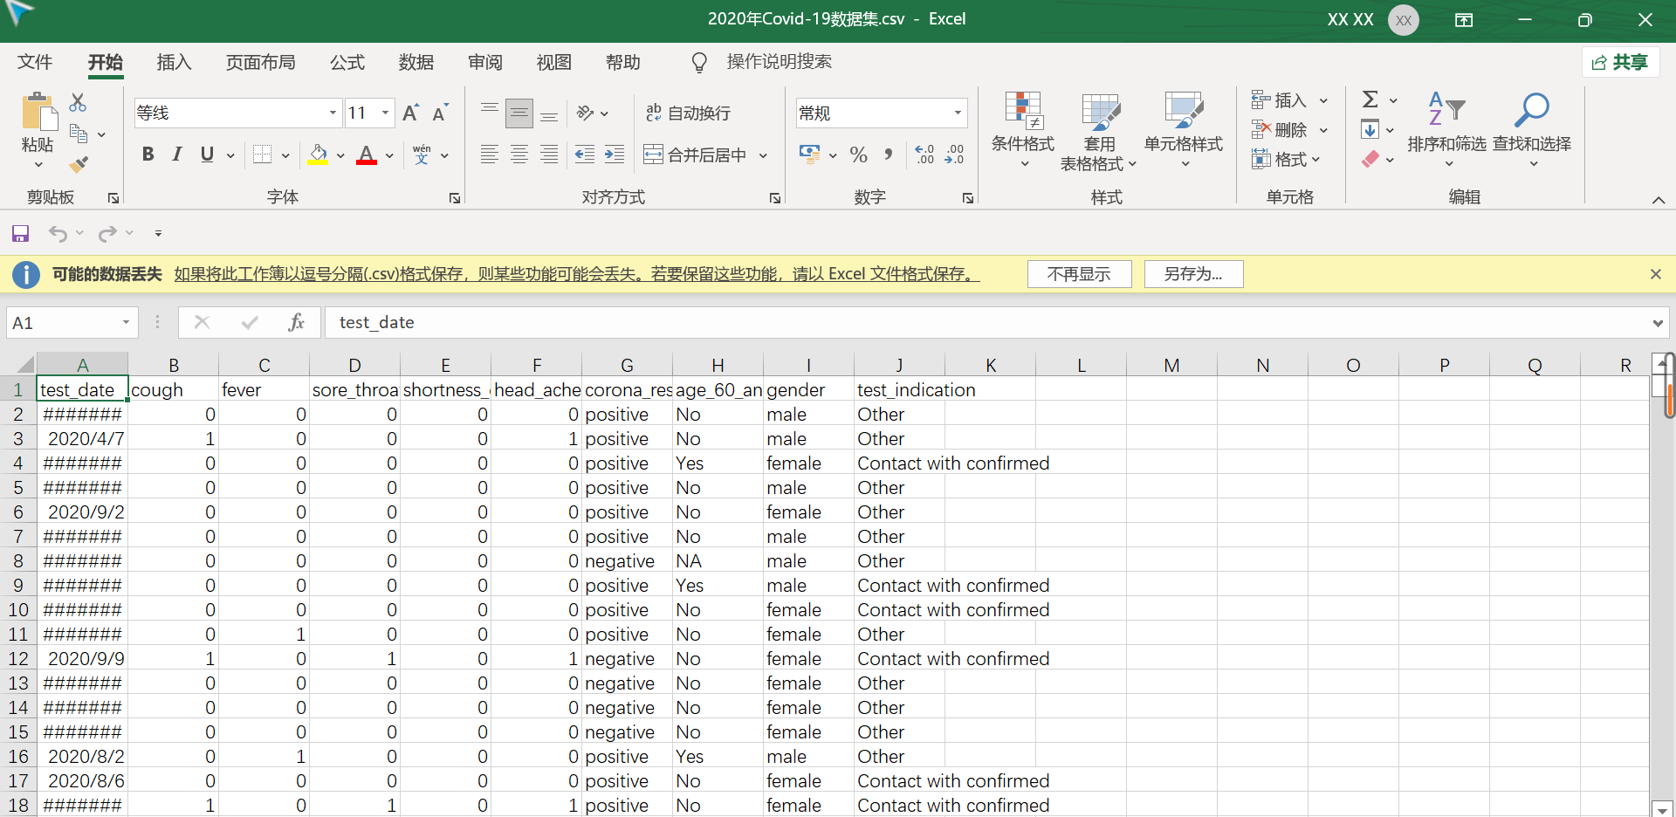Click the formula bar input field
This screenshot has width=1676, height=817.
tap(986, 323)
